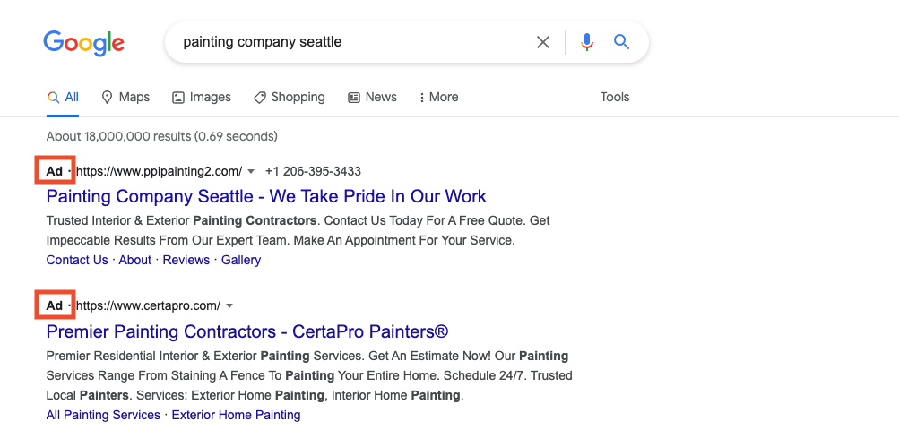
Task: Click the Google logo
Action: [x=83, y=42]
